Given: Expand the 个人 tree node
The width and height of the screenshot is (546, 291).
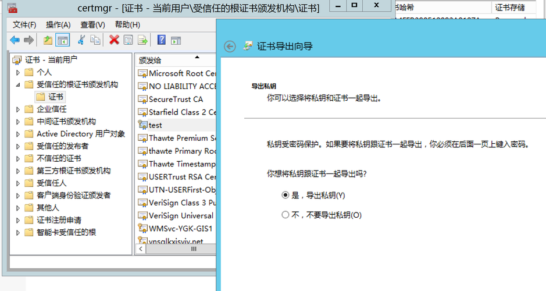Looking at the screenshot, I should [x=18, y=73].
